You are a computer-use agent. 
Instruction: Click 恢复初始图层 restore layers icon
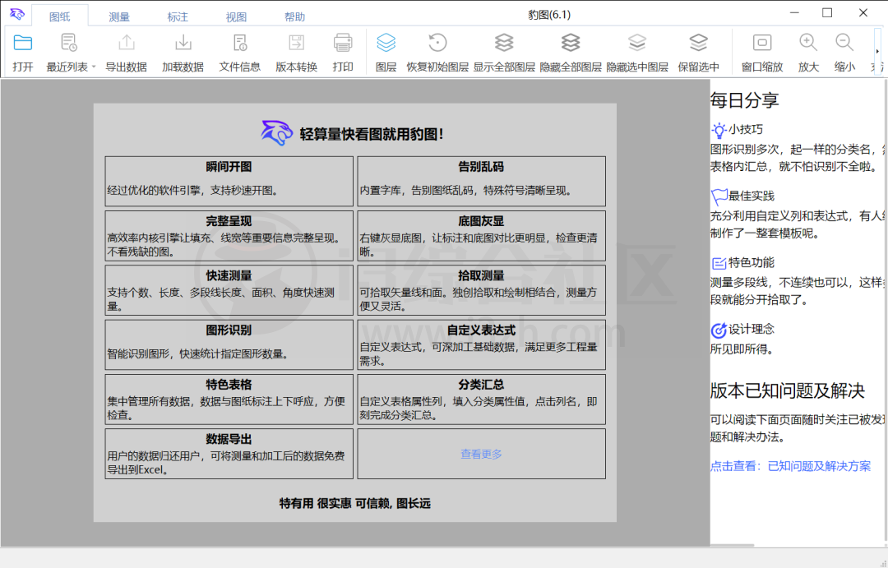point(437,43)
